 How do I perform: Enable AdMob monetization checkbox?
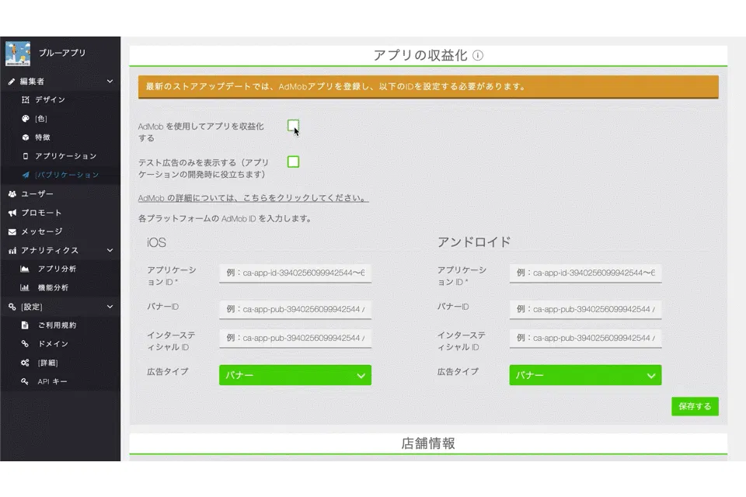point(293,126)
